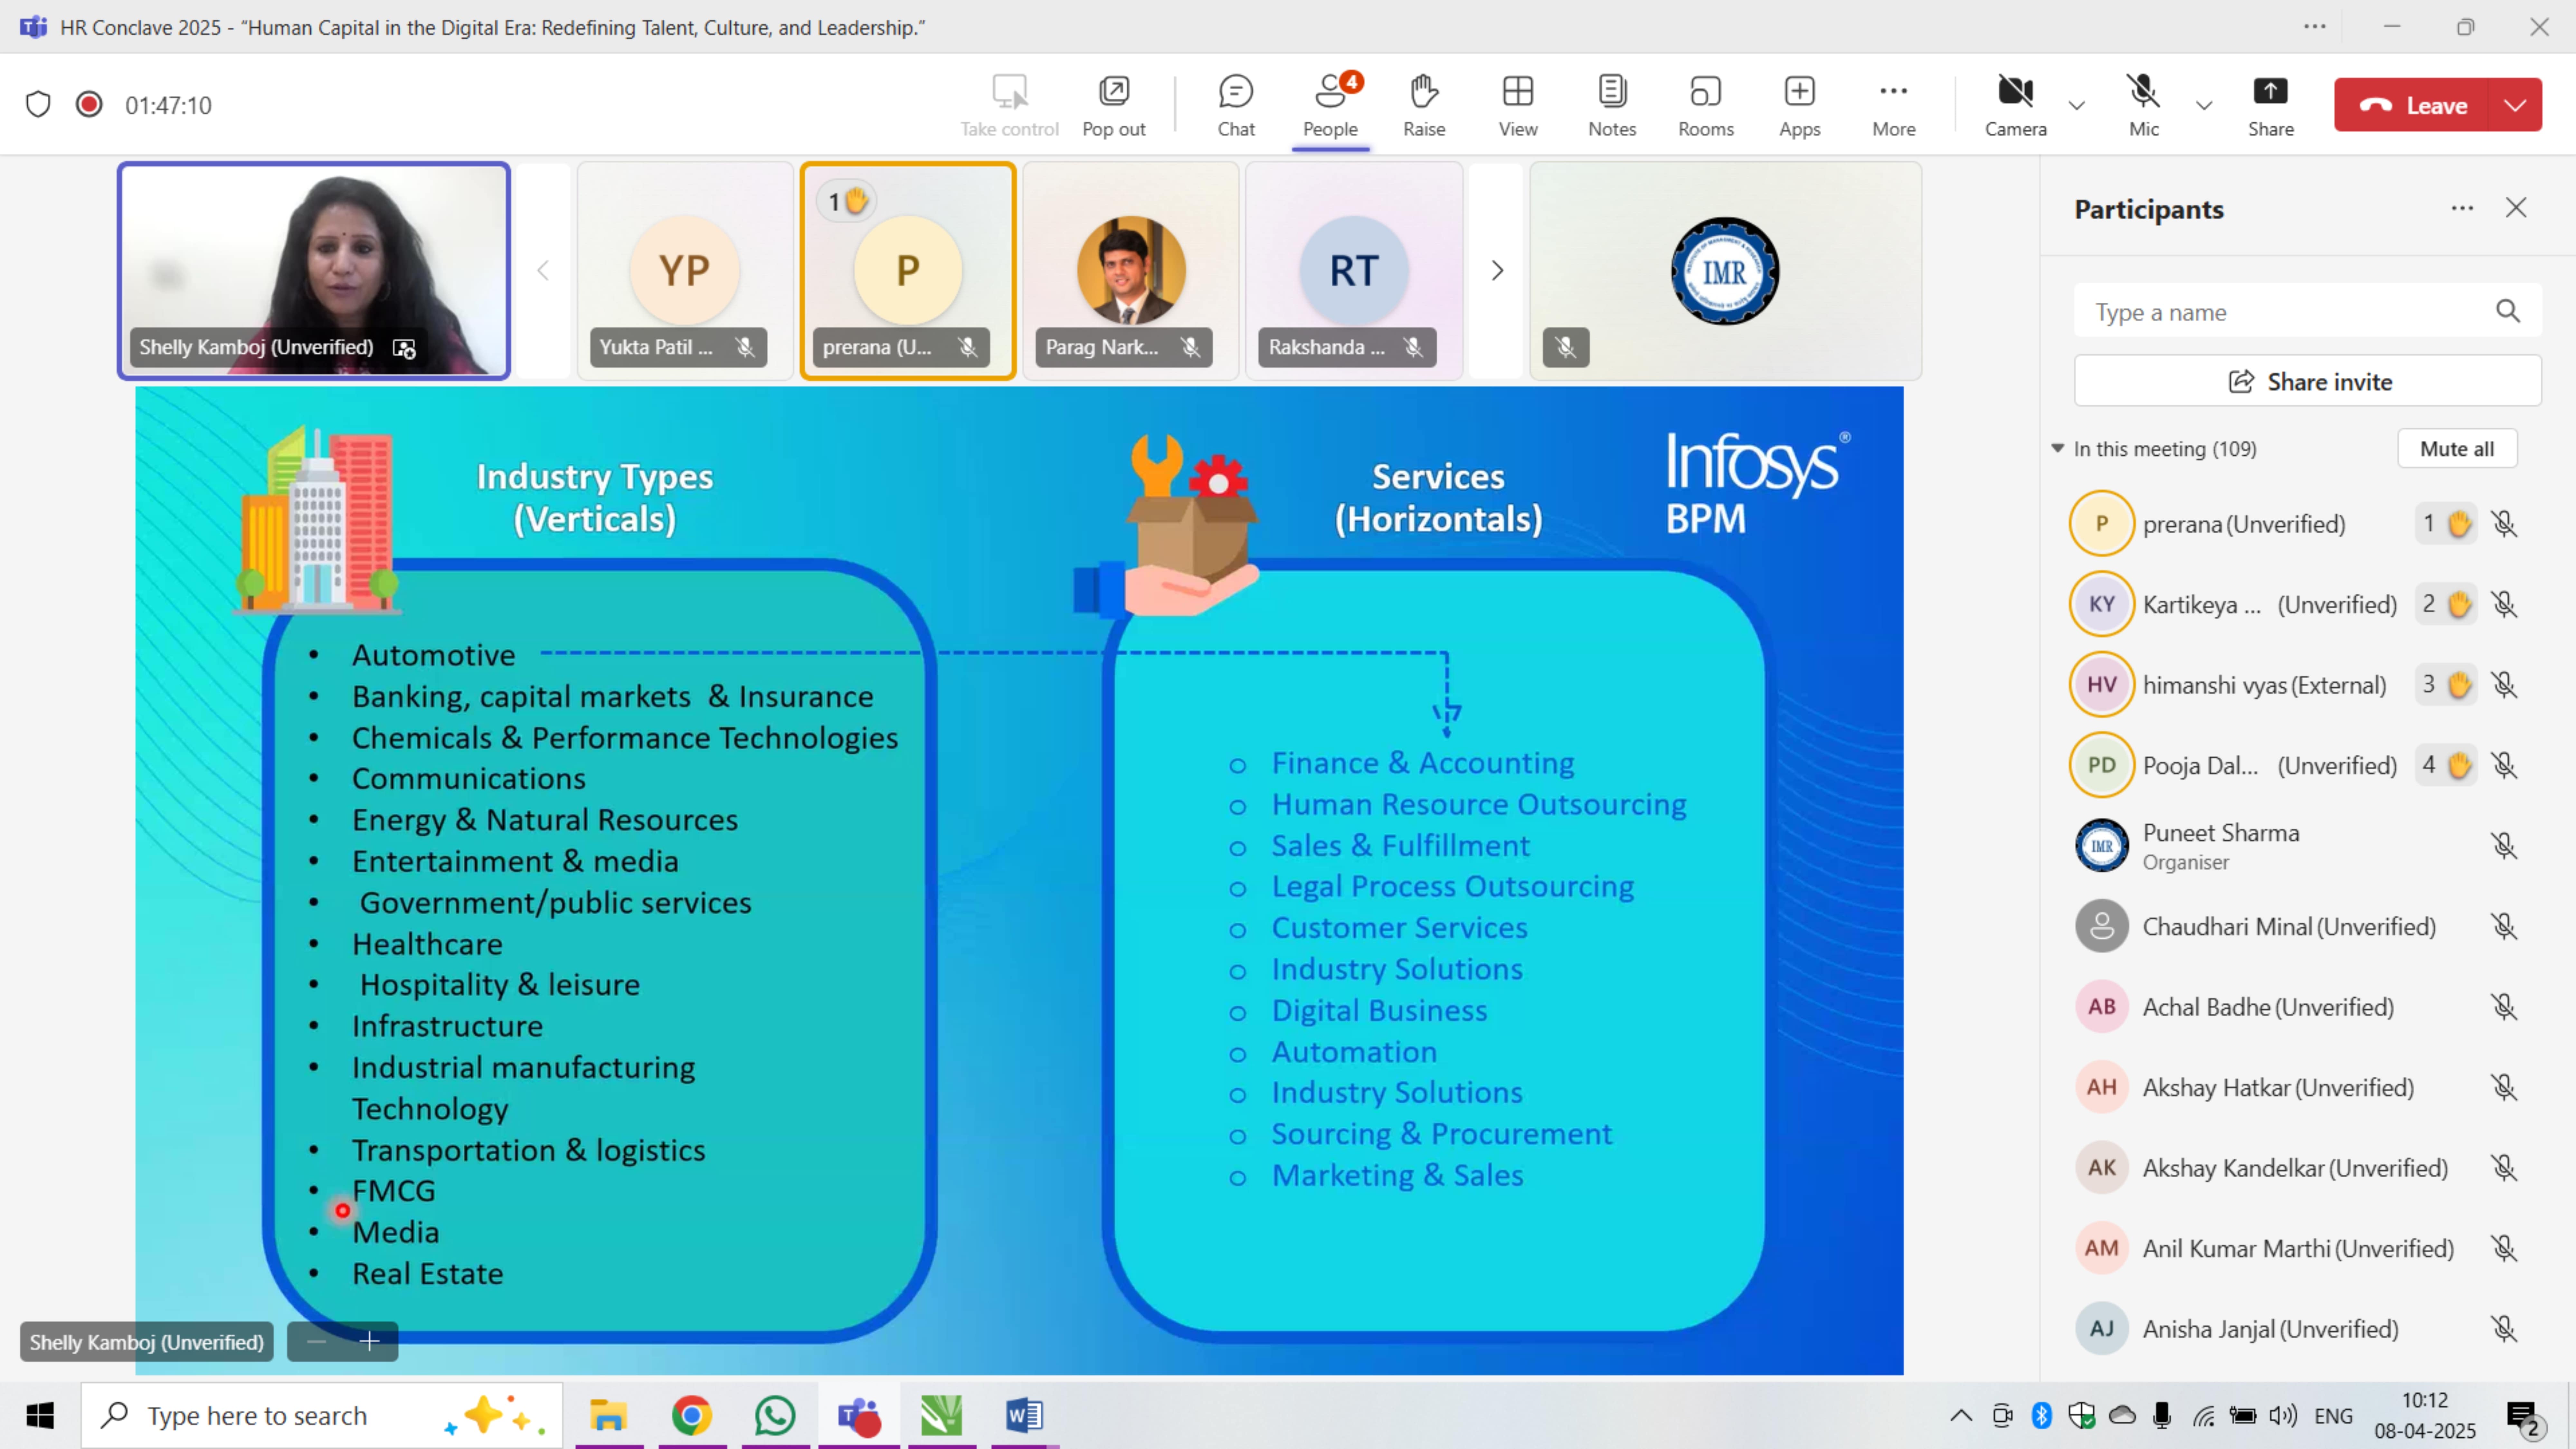Open the Leave button dropdown arrow
This screenshot has height=1449, width=2576.
pos(2516,105)
